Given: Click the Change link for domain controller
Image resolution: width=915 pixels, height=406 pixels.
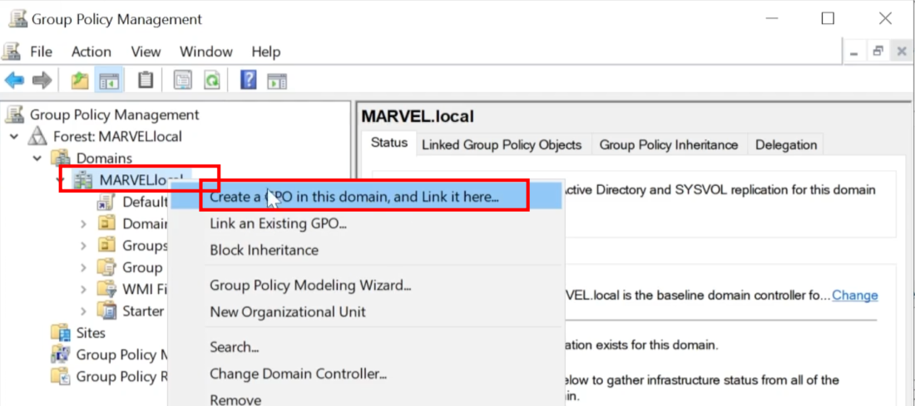Looking at the screenshot, I should tap(854, 295).
